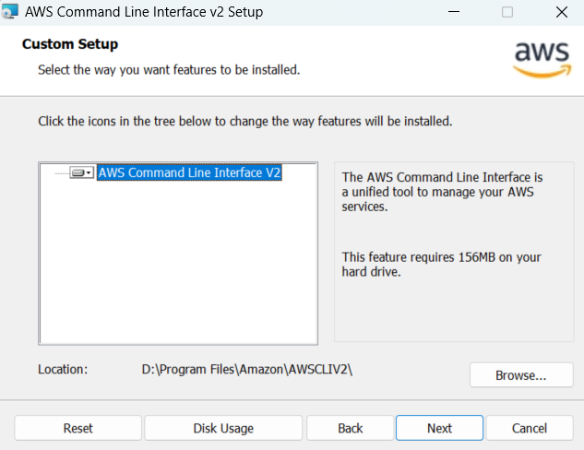Click the installer icon in the title bar
This screenshot has height=450, width=584.
click(x=9, y=11)
